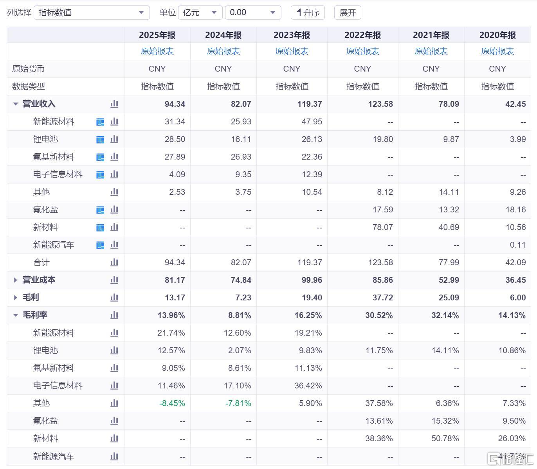Expand the 毛利 section

point(16,298)
